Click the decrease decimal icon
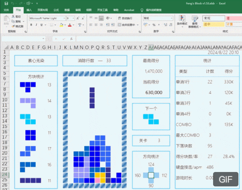 pos(171,24)
